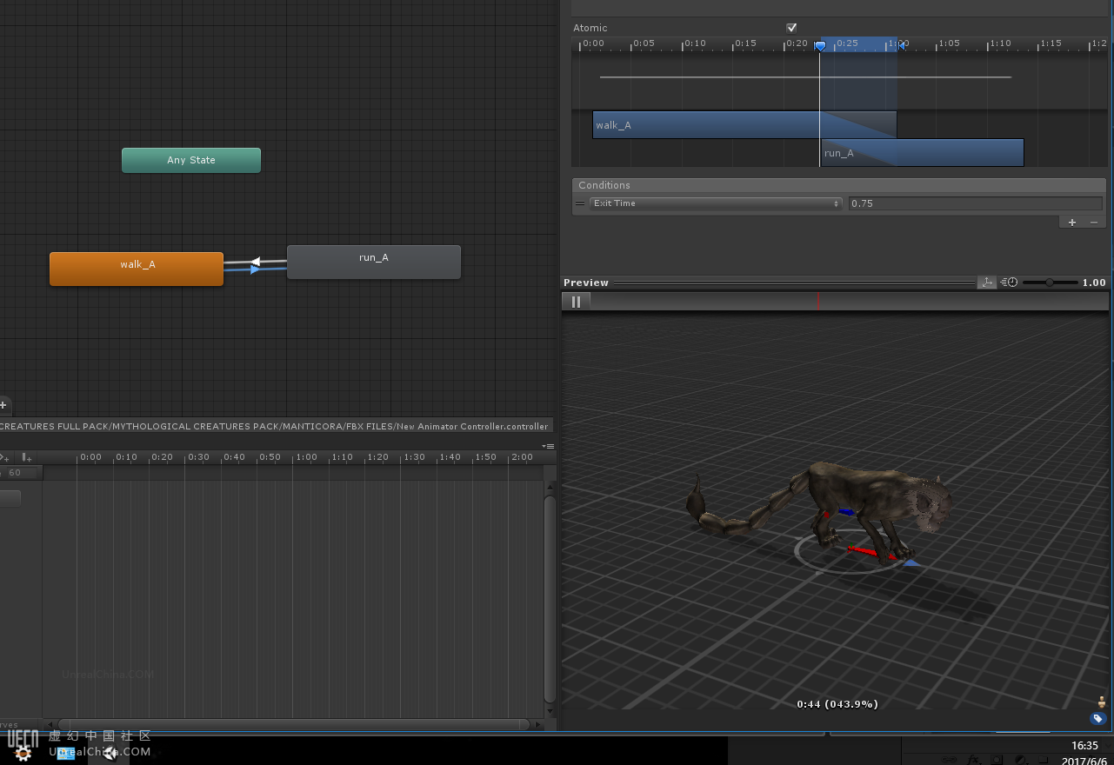The image size is (1114, 765).
Task: Click the 1:00 mark on Animation ruler
Action: click(306, 457)
